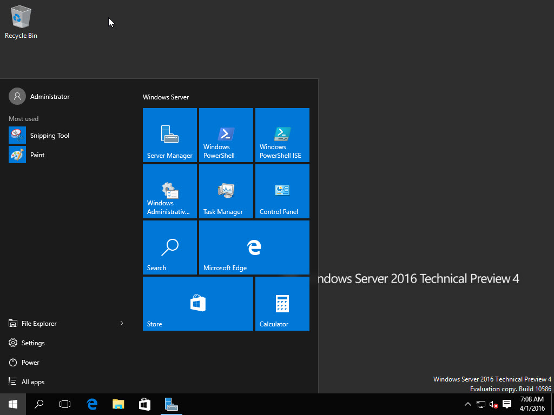Open File Explorer from the taskbar
Viewport: 554px width, 415px height.
pyautogui.click(x=118, y=404)
